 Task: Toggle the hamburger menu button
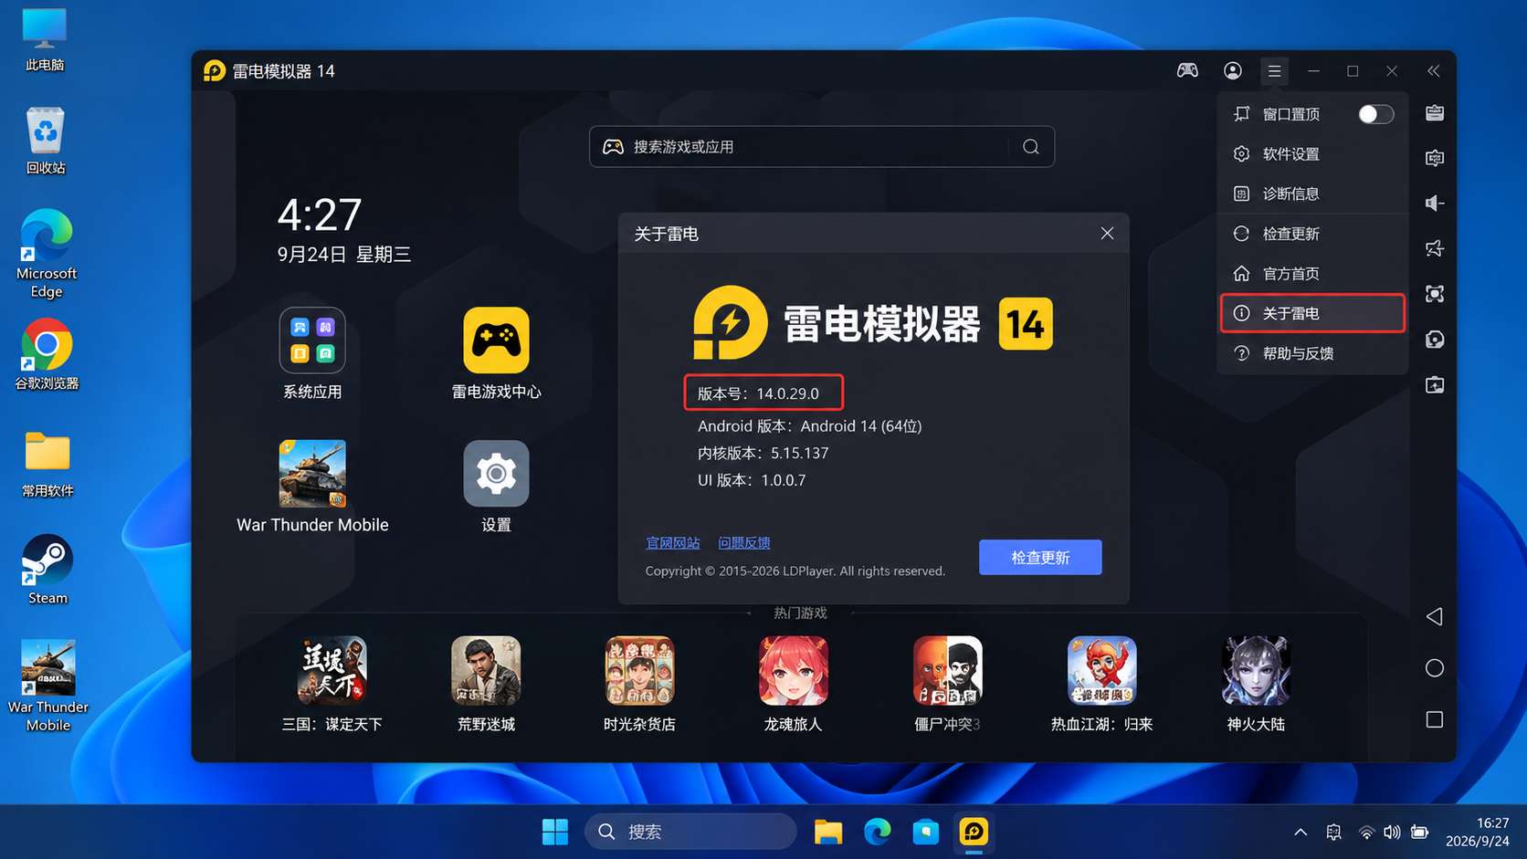pos(1274,70)
